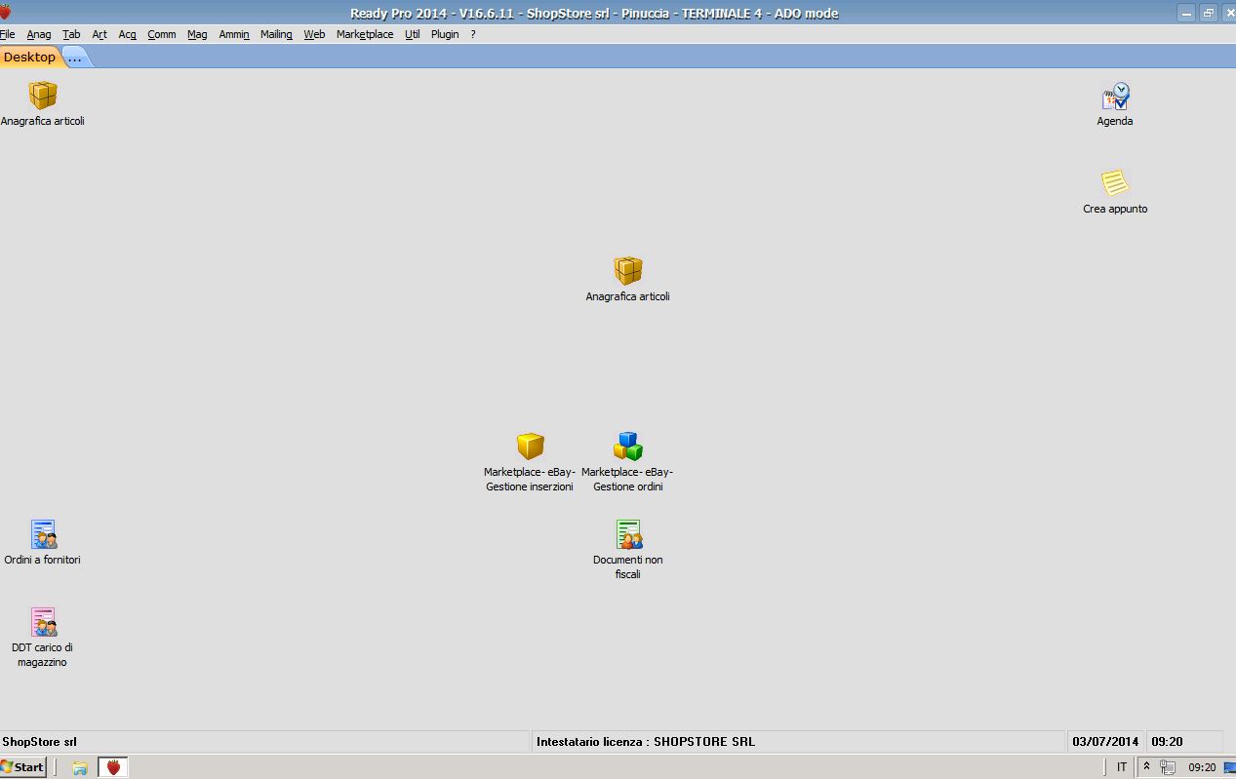1236x779 pixels.
Task: Open the ? help menu
Action: click(473, 34)
